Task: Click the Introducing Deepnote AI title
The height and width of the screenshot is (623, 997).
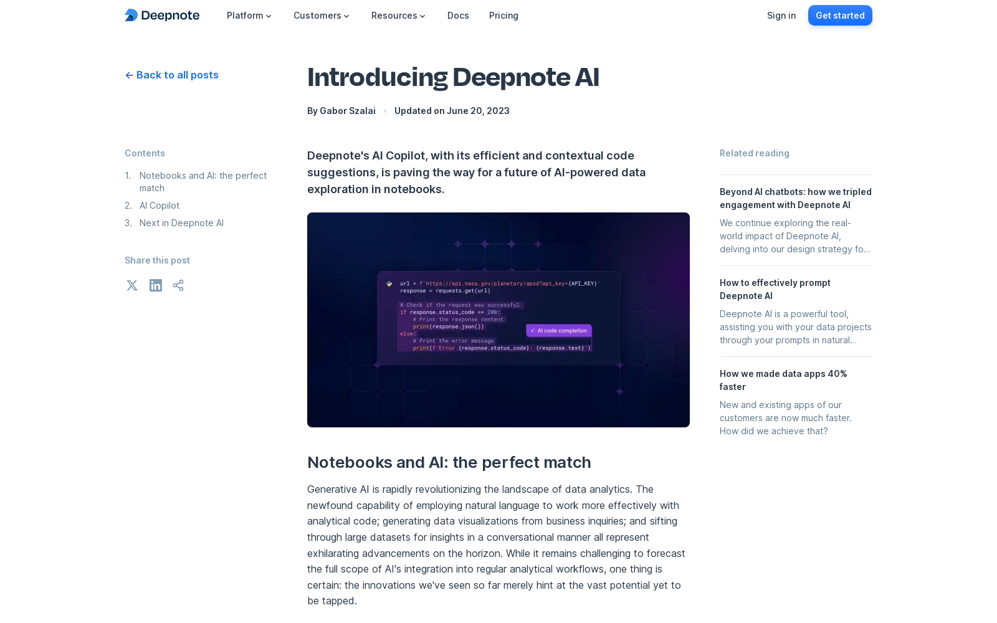Action: [453, 77]
